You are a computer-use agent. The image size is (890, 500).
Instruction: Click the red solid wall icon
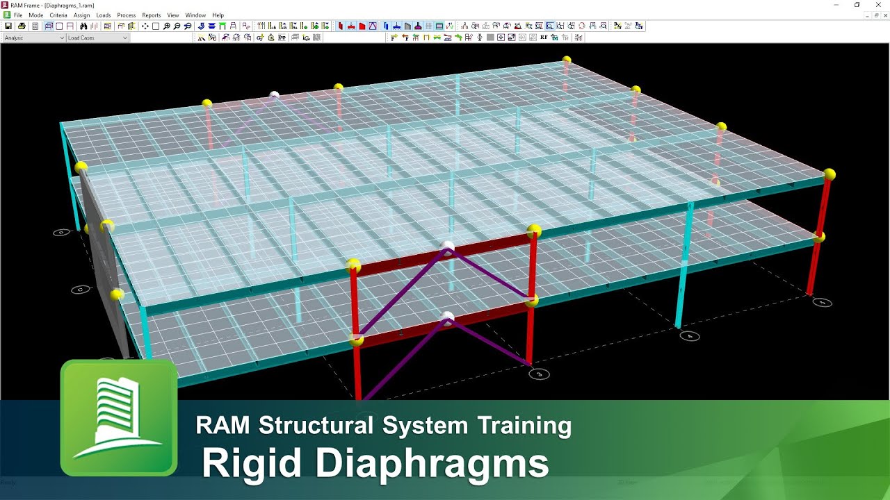click(x=362, y=26)
